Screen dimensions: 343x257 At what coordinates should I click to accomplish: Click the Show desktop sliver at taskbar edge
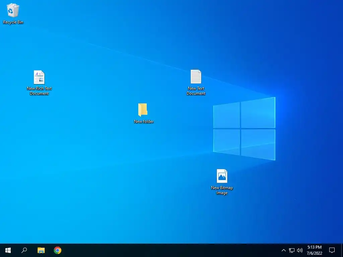342,250
